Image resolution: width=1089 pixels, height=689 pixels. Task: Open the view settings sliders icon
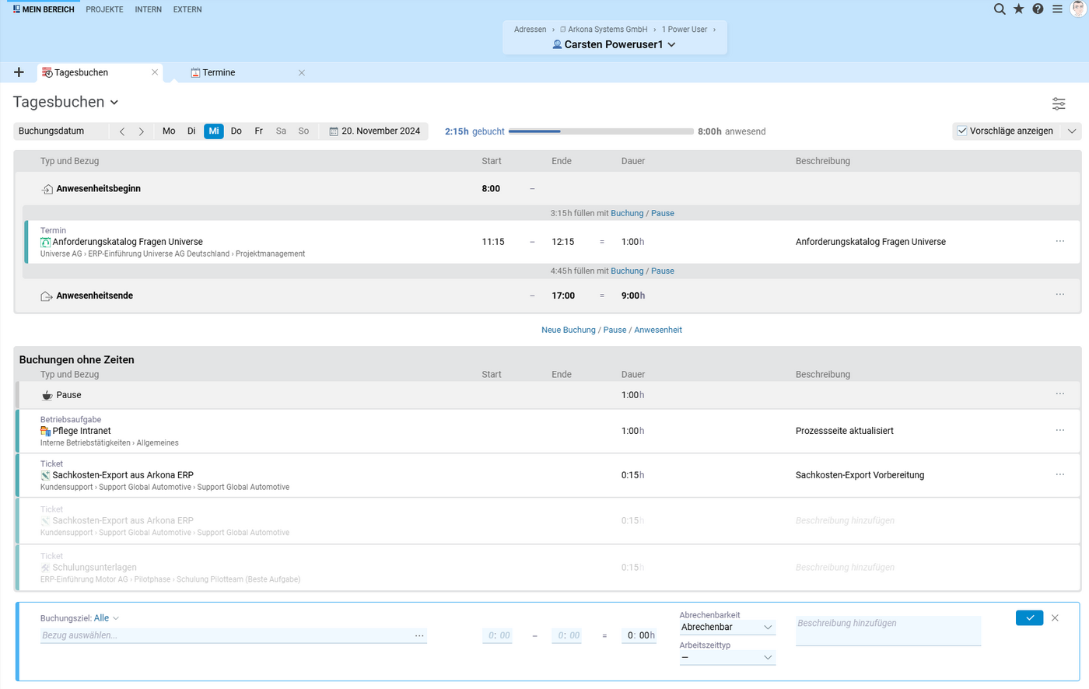pos(1059,103)
